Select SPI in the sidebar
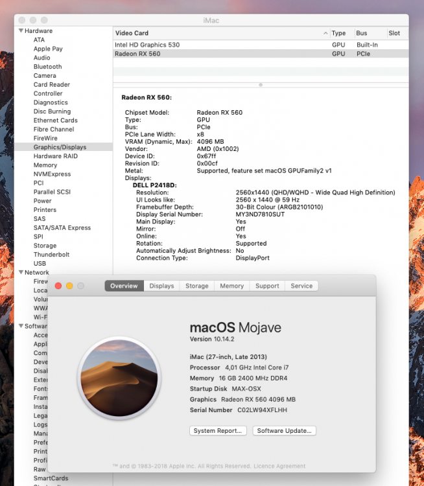424x486 pixels. pyautogui.click(x=38, y=237)
